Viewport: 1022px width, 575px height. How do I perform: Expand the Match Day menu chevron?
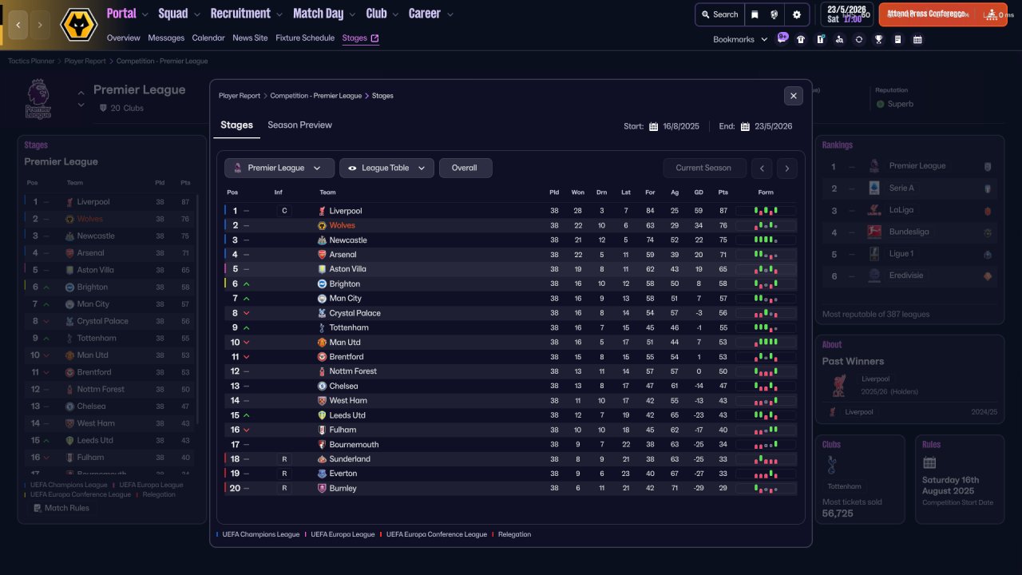(352, 14)
